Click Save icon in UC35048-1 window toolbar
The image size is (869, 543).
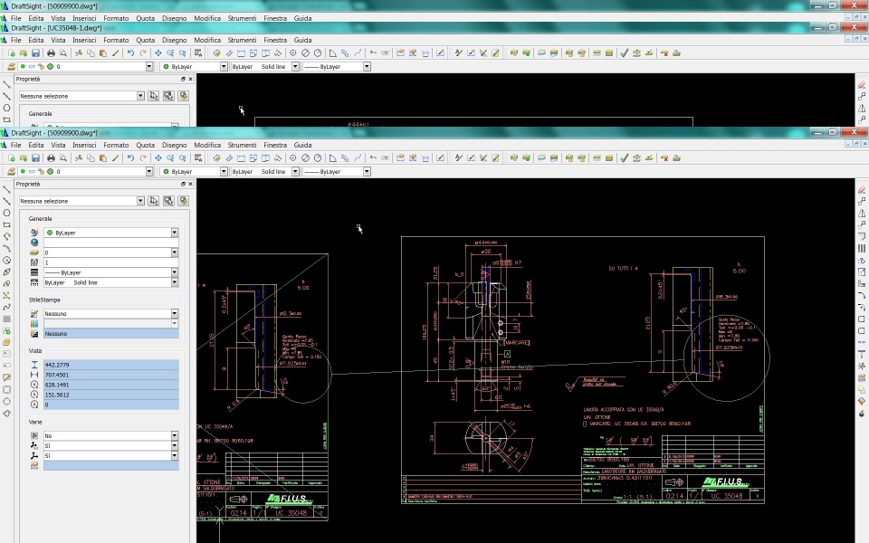click(35, 53)
